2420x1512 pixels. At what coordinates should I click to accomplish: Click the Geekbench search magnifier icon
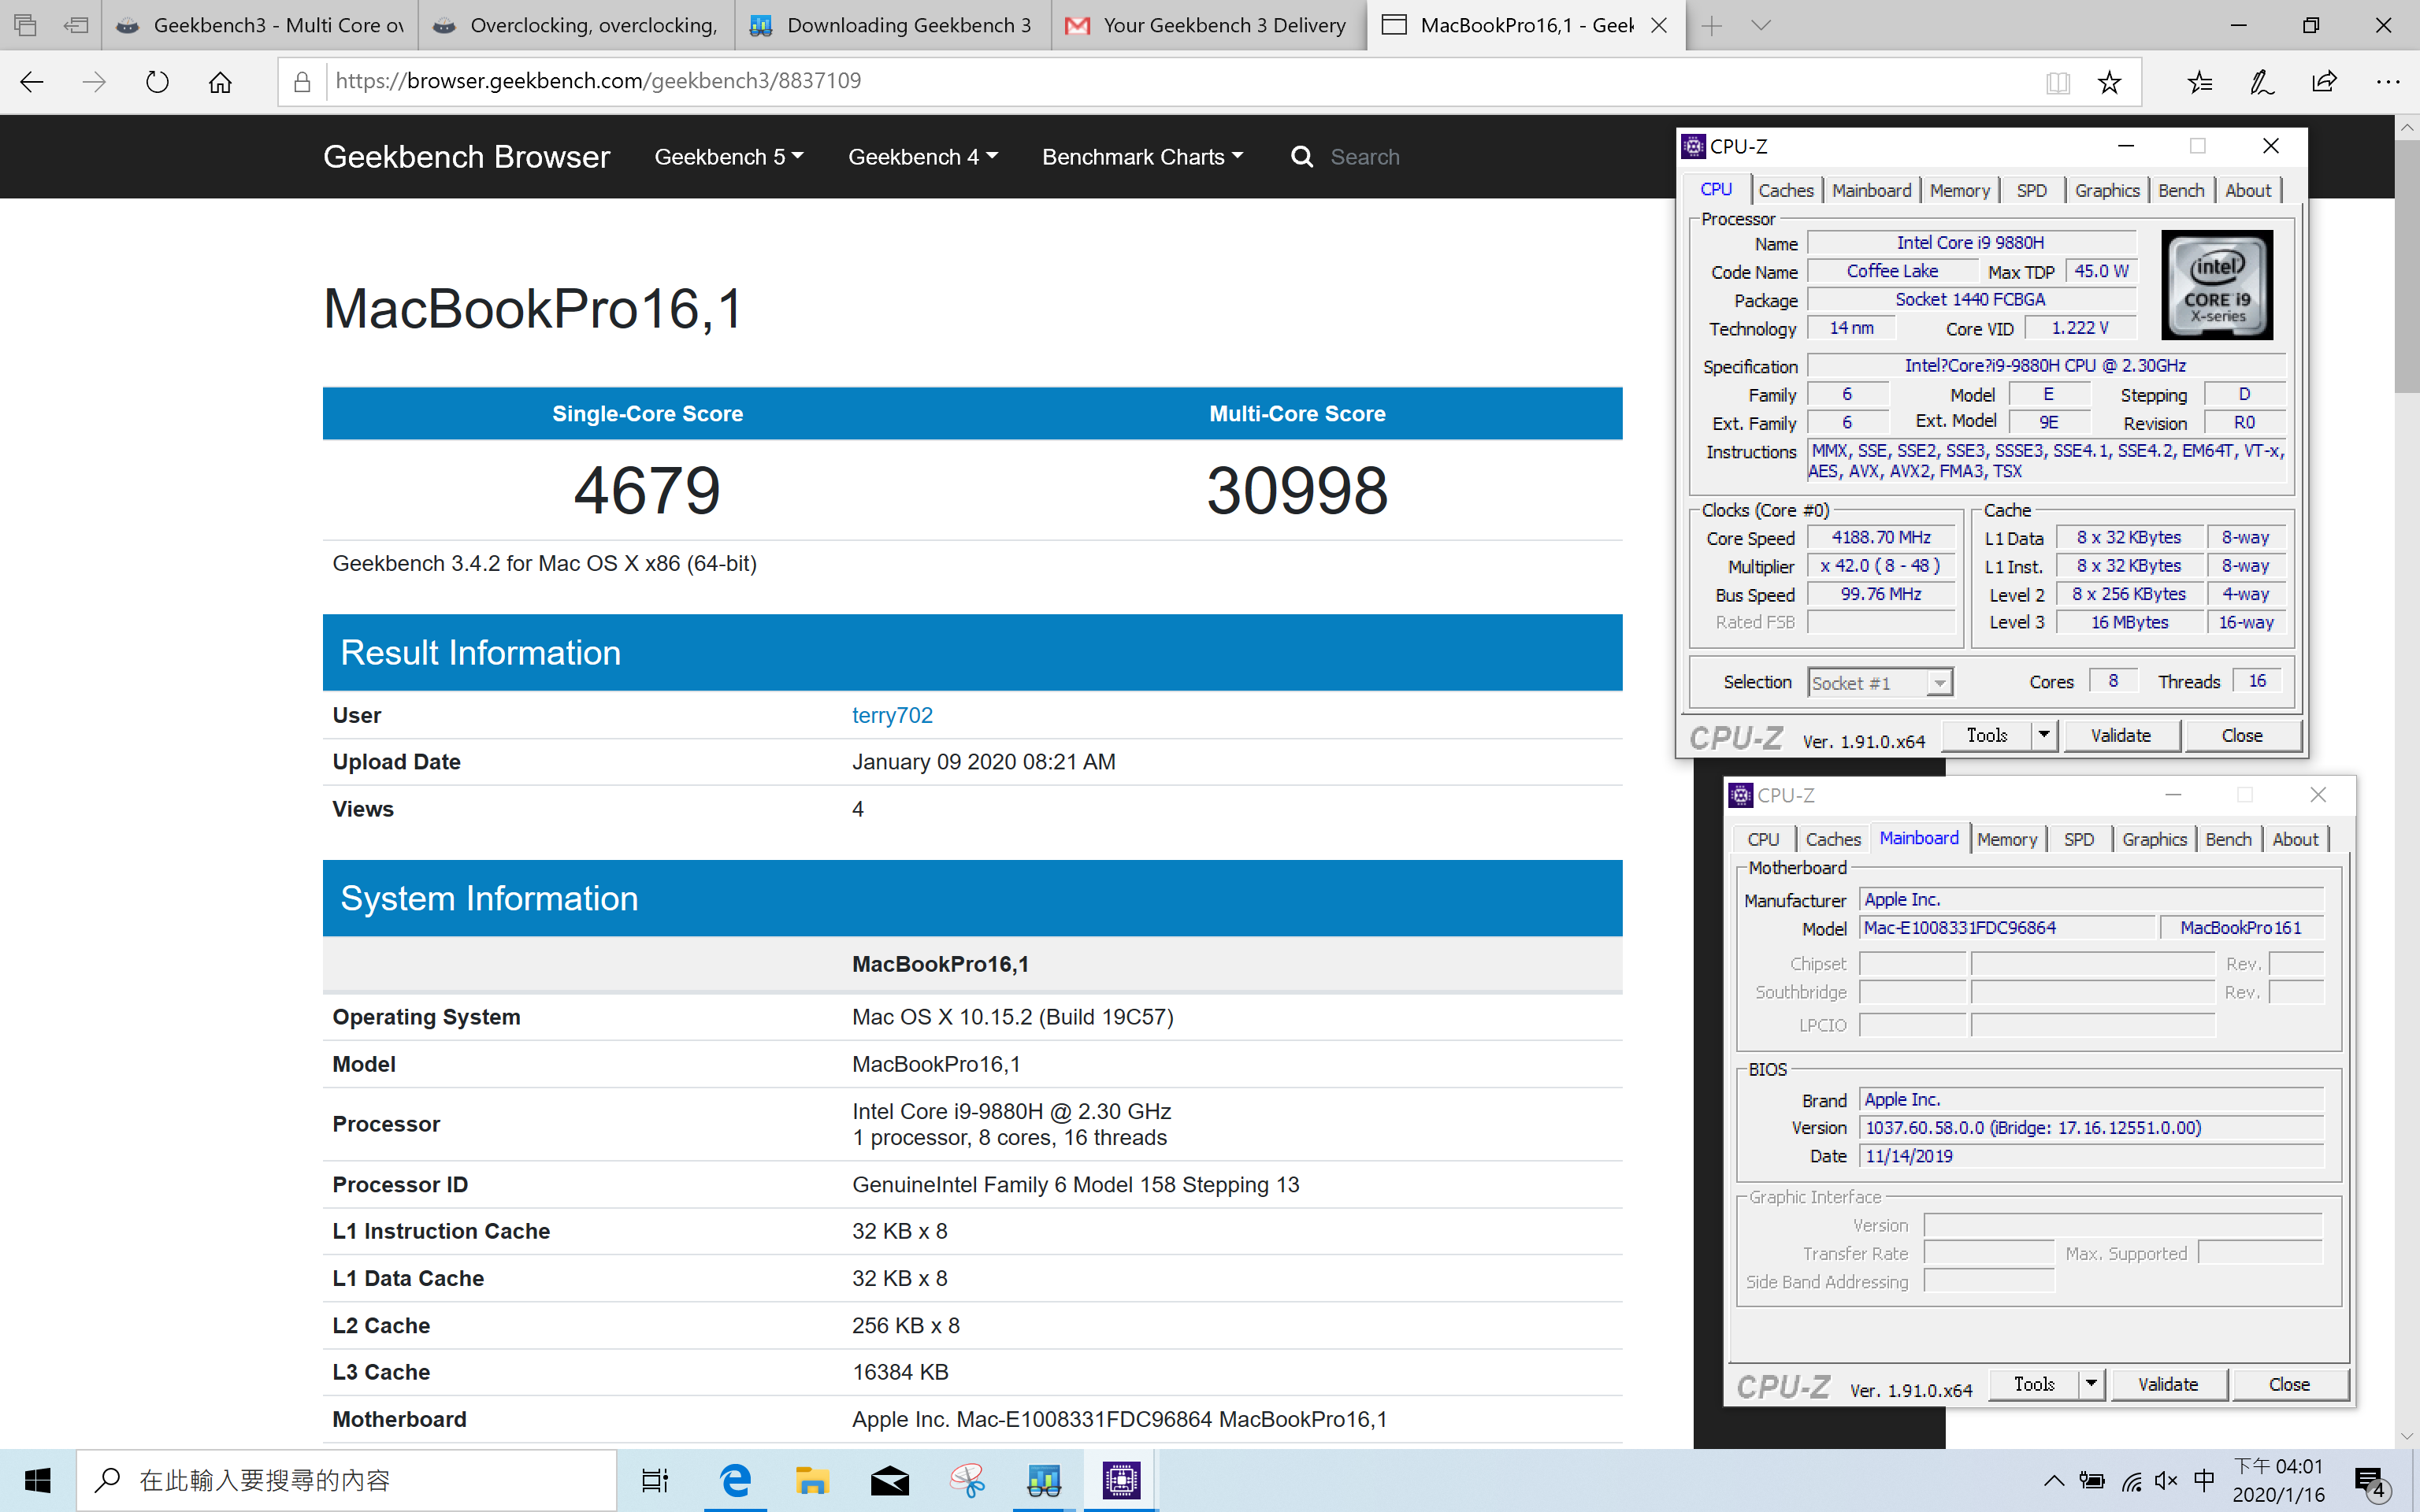[x=1301, y=157]
